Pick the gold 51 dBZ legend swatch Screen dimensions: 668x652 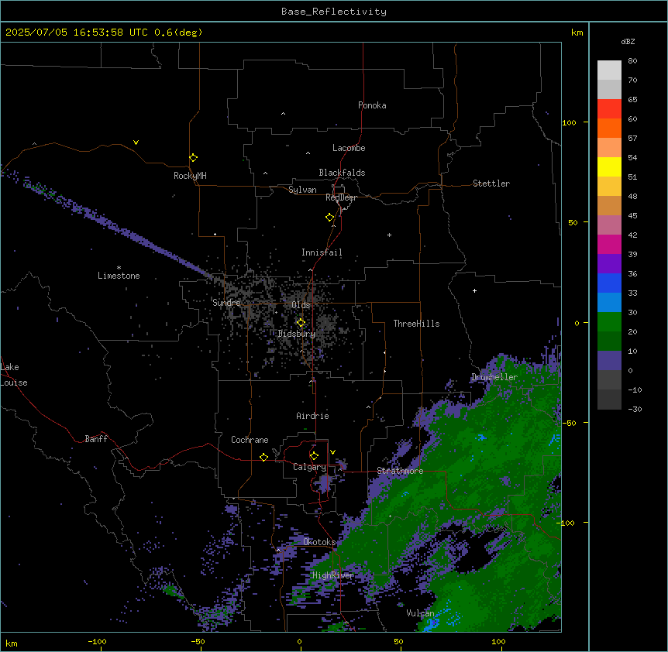[609, 186]
